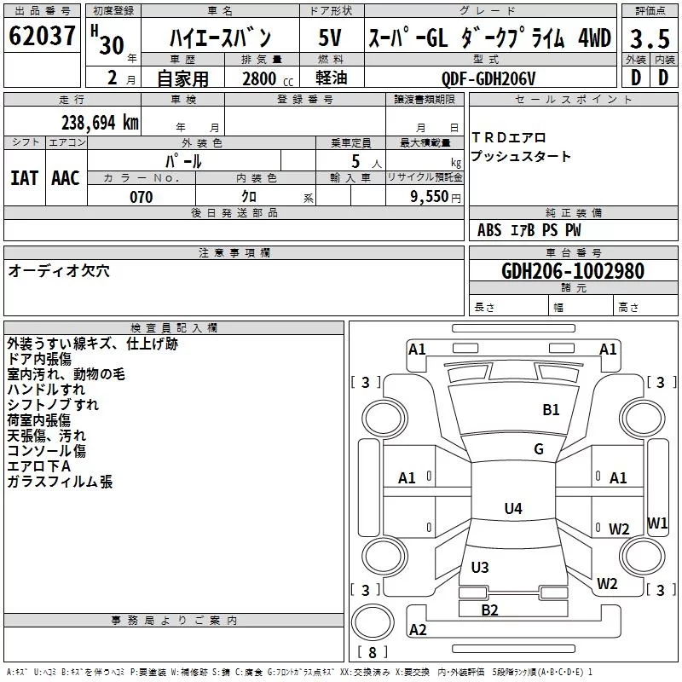Click B1 mark on the hood

point(551,410)
